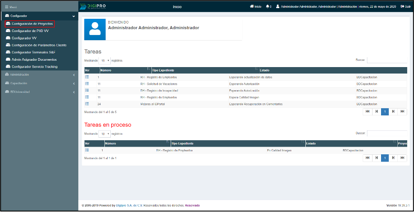The width and height of the screenshot is (414, 212).
Task: Click the Buscar field above Tareas table
Action: pos(387,60)
